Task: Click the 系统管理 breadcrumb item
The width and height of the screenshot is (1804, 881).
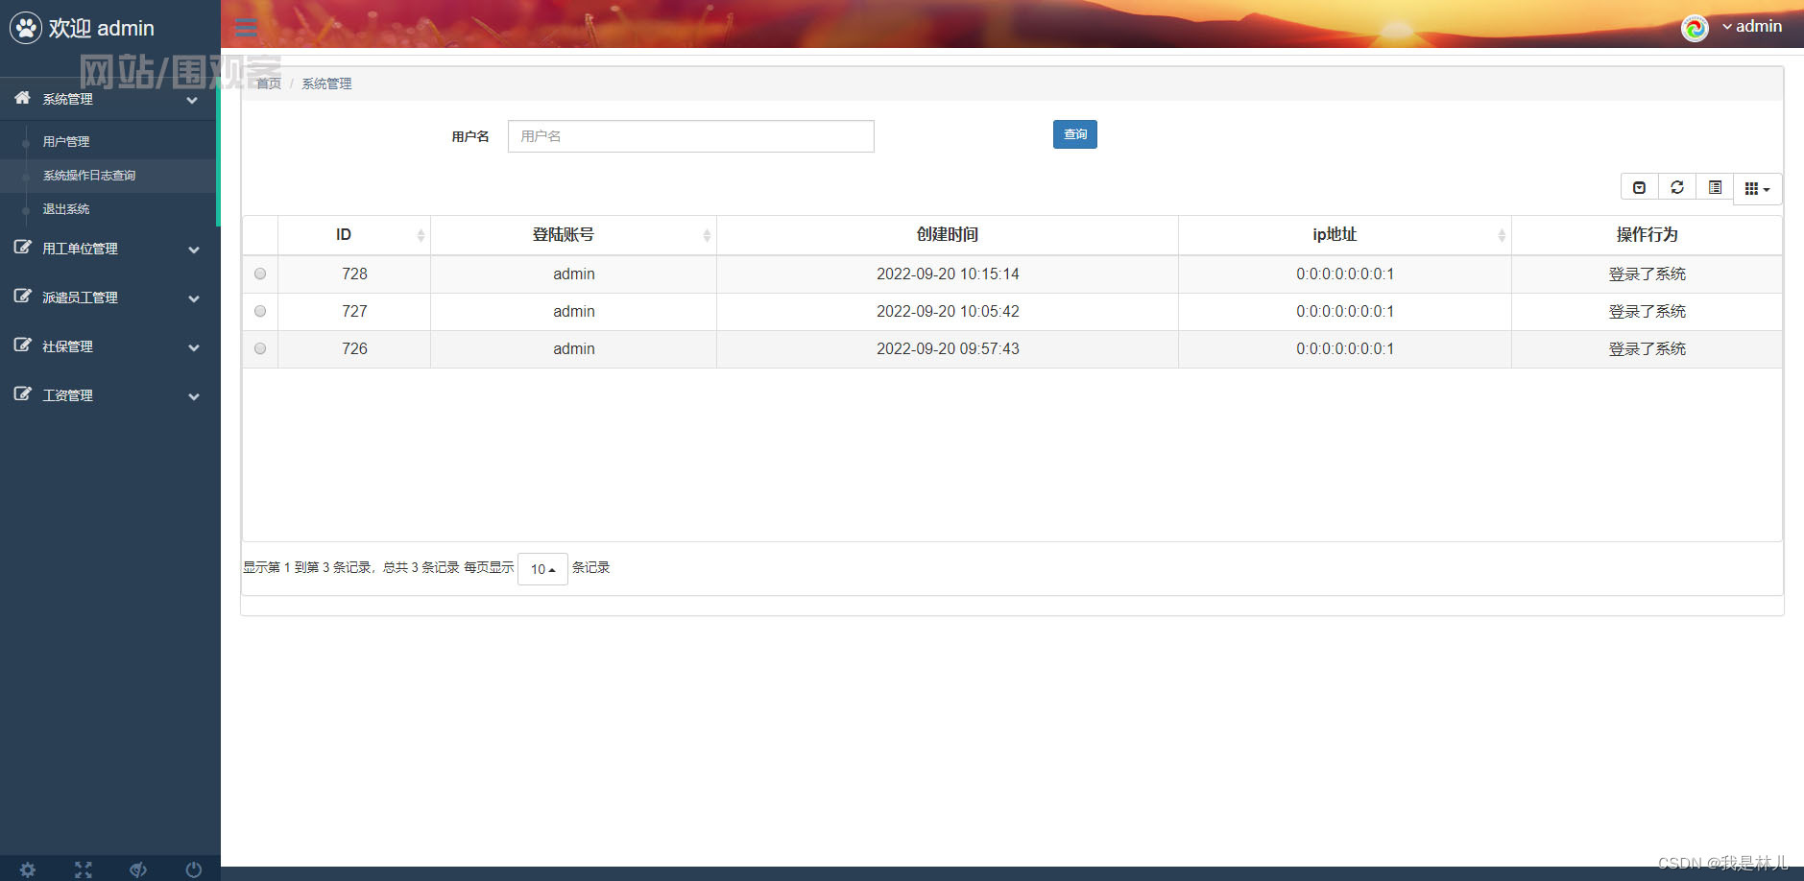Action: point(326,83)
